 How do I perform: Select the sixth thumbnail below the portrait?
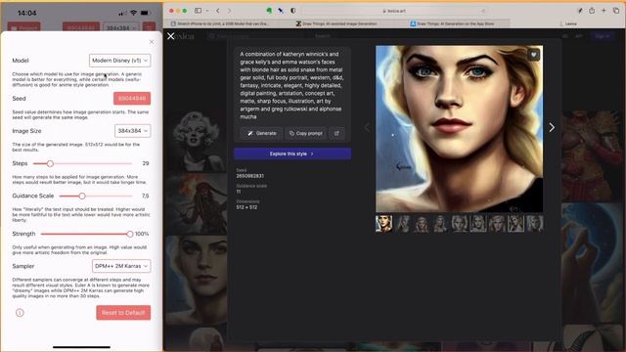coord(478,224)
